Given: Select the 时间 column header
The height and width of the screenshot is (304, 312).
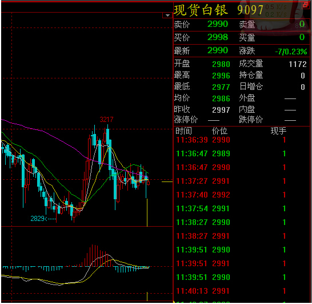Looking at the screenshot, I should pos(183,131).
